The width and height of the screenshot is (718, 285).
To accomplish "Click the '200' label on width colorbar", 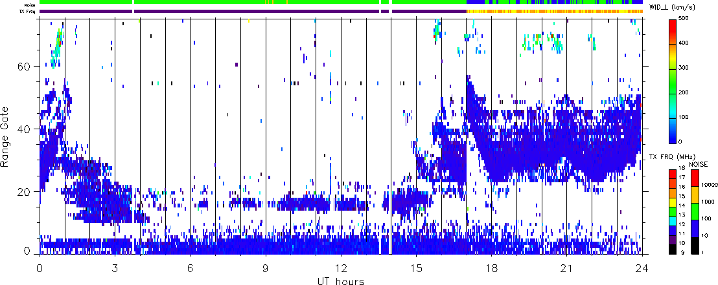I will pos(683,92).
